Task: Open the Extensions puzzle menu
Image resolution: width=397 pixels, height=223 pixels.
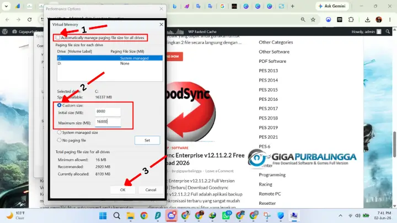Action: 351,19
